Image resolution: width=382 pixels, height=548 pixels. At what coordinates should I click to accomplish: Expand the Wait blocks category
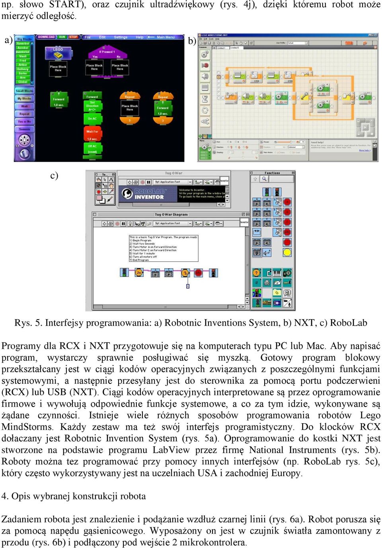pyautogui.click(x=24, y=106)
